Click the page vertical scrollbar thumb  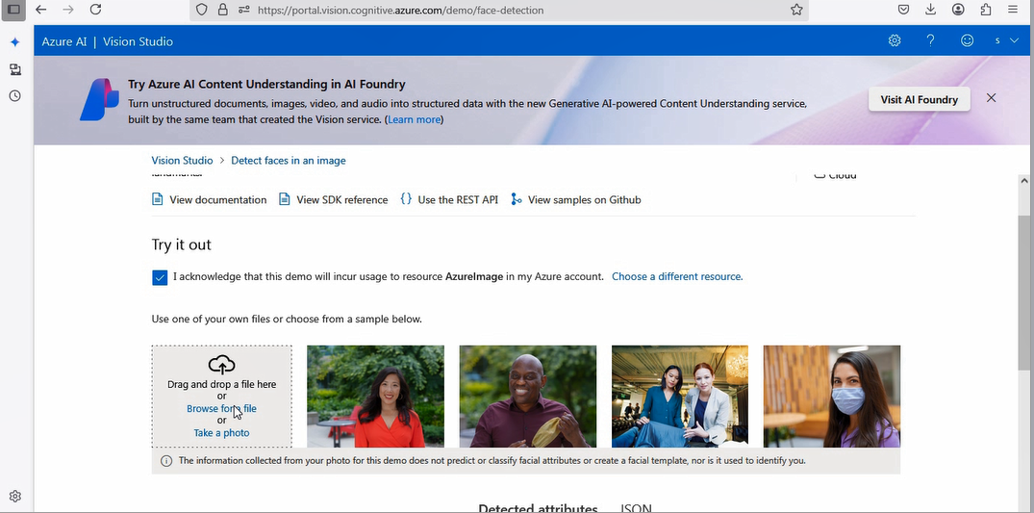[x=1024, y=294]
